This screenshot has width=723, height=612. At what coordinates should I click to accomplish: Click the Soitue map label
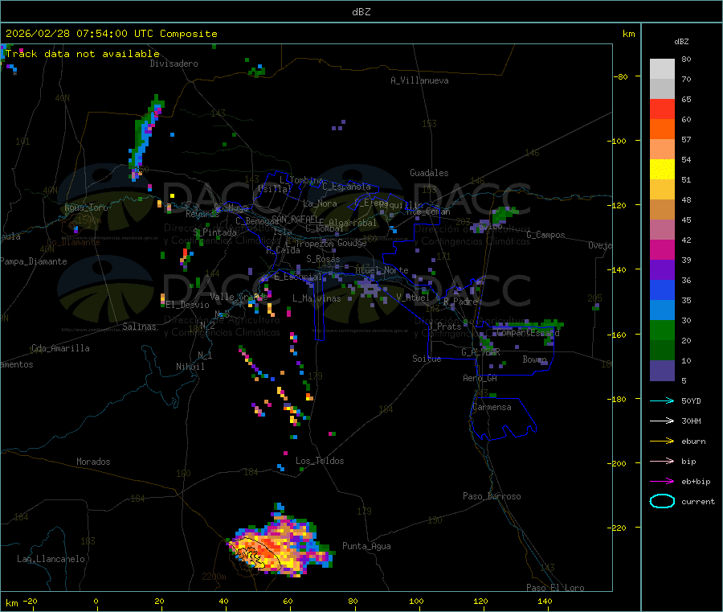point(427,359)
